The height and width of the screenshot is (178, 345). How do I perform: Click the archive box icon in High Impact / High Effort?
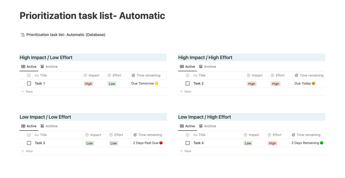(201, 67)
